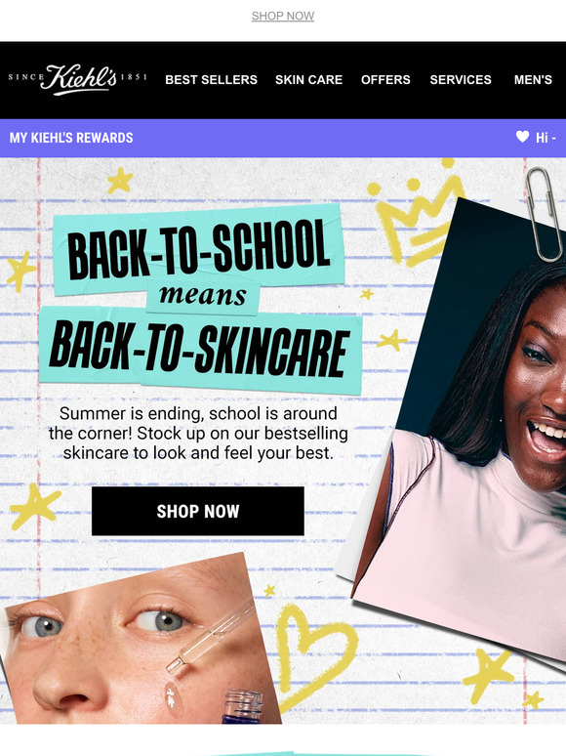Open the Skin Care menu item

coord(308,79)
